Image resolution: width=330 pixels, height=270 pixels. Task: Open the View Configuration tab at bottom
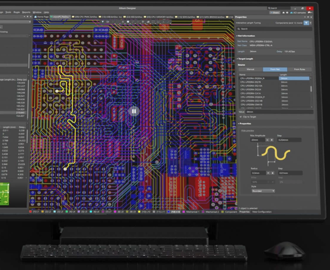262,212
